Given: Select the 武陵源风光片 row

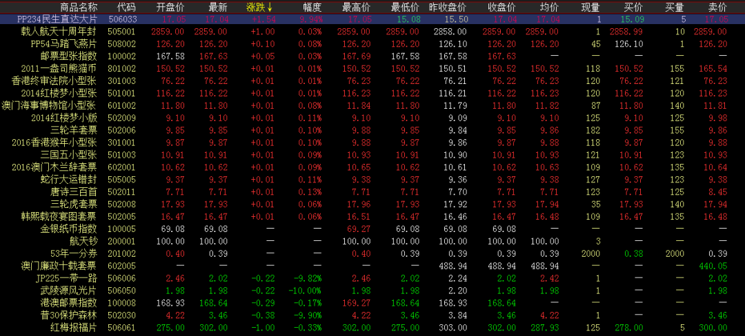Looking at the screenshot, I should tap(69, 291).
